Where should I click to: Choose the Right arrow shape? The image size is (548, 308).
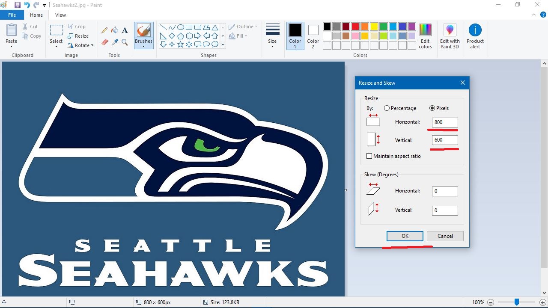[197, 36]
